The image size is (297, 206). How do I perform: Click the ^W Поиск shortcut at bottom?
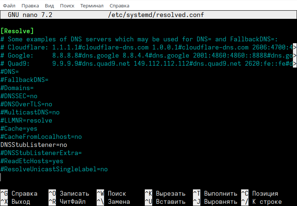(x=111, y=194)
